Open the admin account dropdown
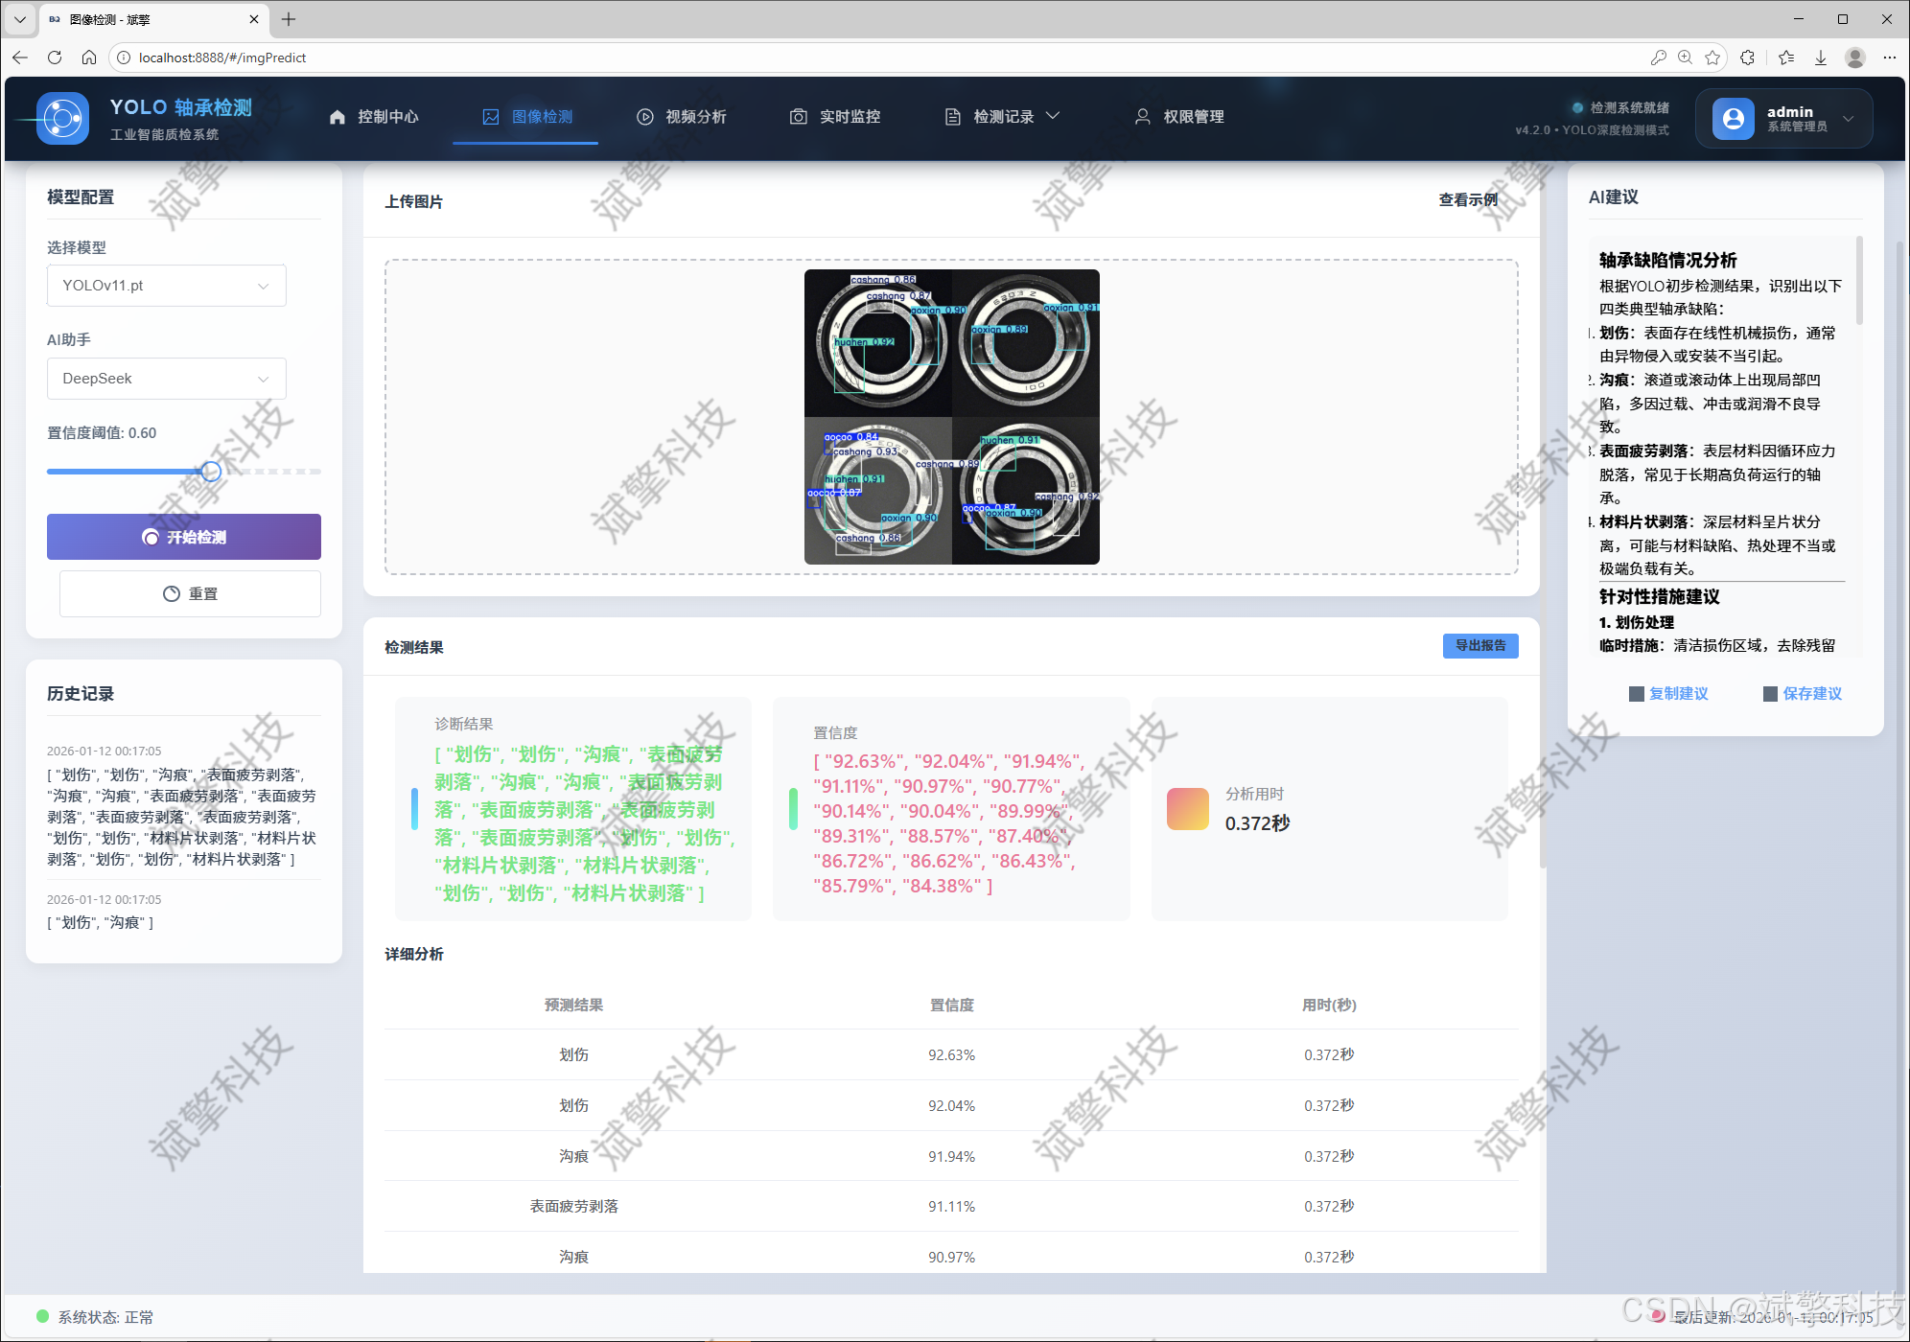The width and height of the screenshot is (1910, 1342). tap(1848, 119)
